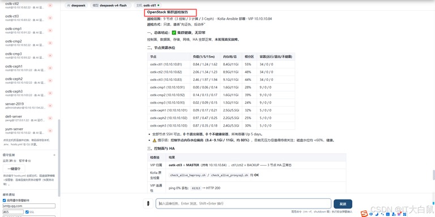
Task: Toggle the small dot beside 值守监测 heading
Action: tap(54, 155)
